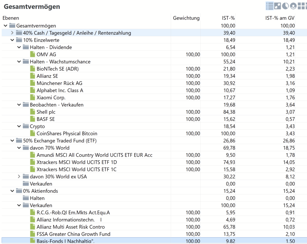Image resolution: width=307 pixels, height=244 pixels.
Task: Expand the 40% Cash / Tagesgeld folder
Action: 12,33
